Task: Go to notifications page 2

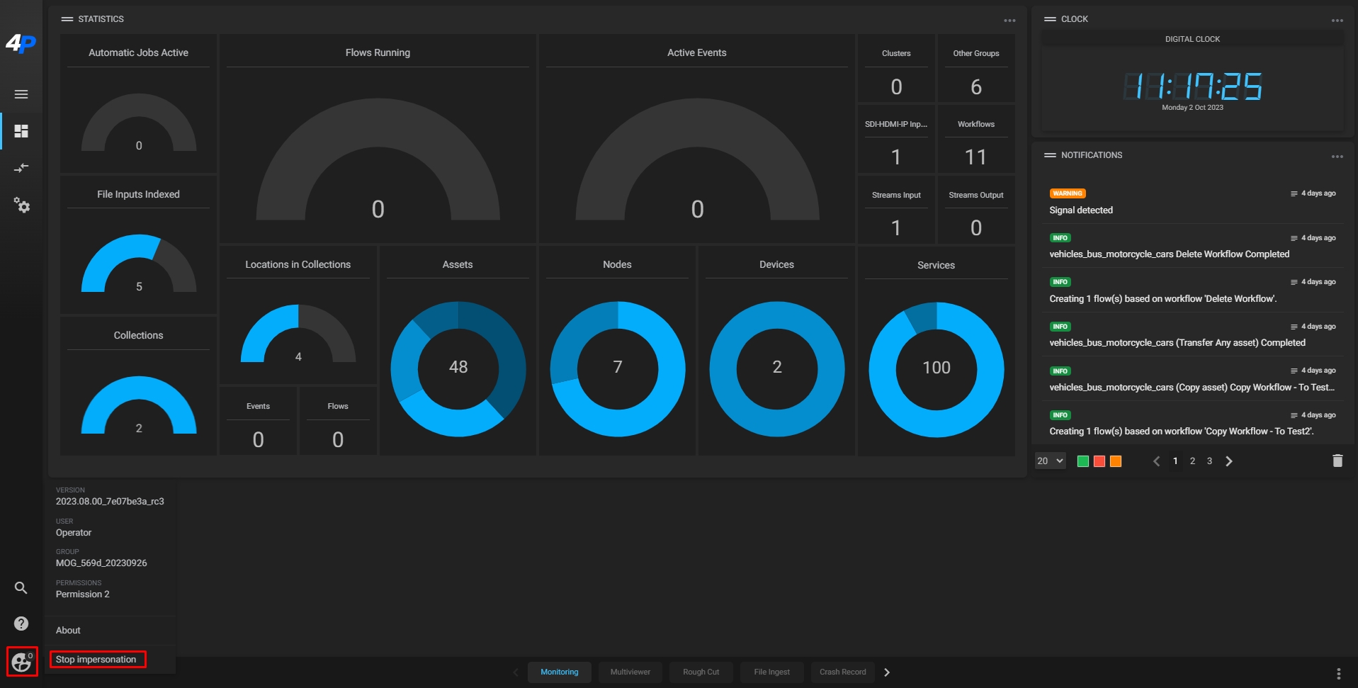Action: pos(1192,461)
